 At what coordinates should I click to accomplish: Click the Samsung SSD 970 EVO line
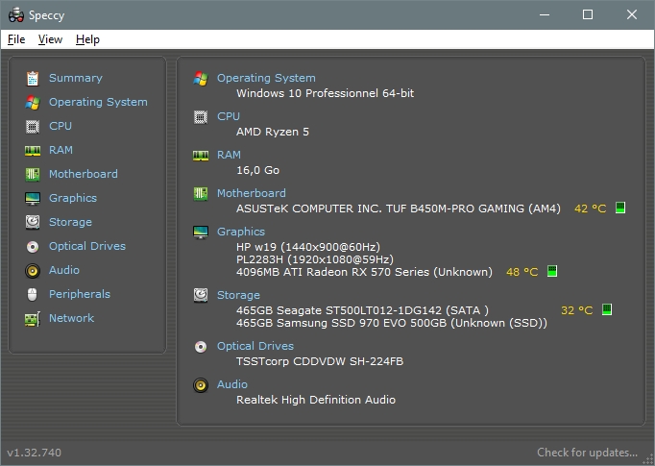click(392, 323)
